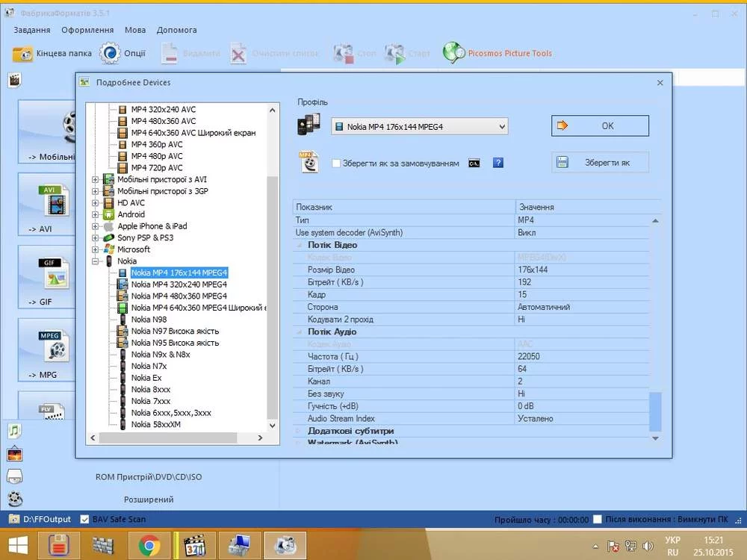Open the Допомога menu
This screenshot has width=747, height=560.
[176, 30]
